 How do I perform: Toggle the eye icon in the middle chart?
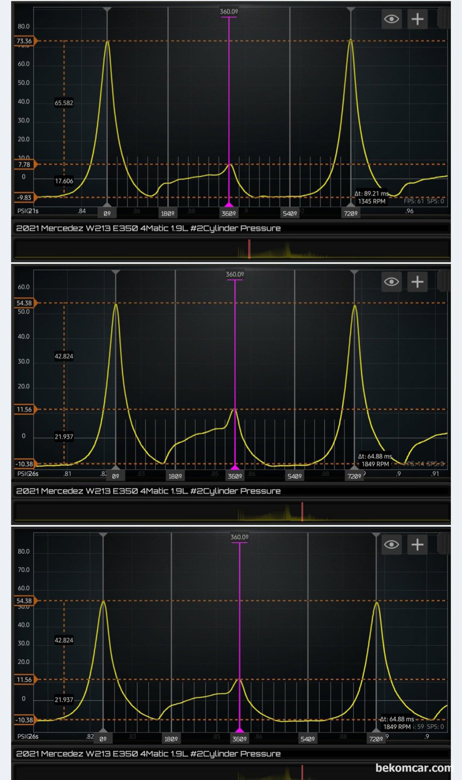coord(391,282)
